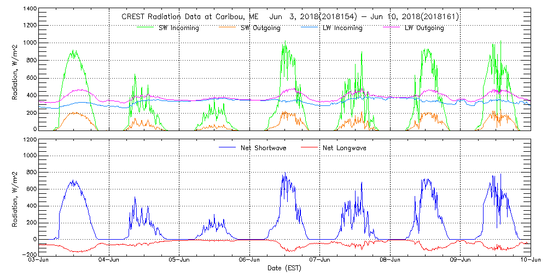This screenshot has height=273, width=547.
Task: Click the 09-Jun x-axis date label
Action: (460, 260)
